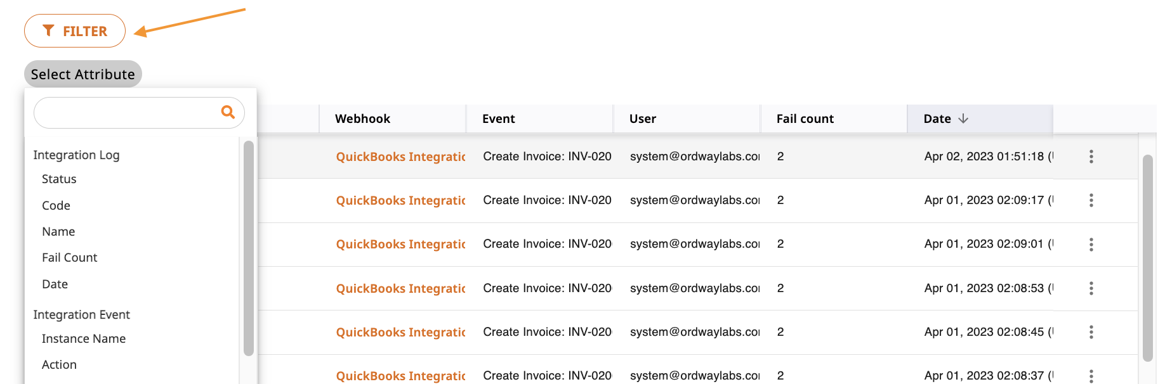This screenshot has width=1165, height=384.
Task: Open QuickBooks link in 02:09:17 row
Action: point(400,200)
